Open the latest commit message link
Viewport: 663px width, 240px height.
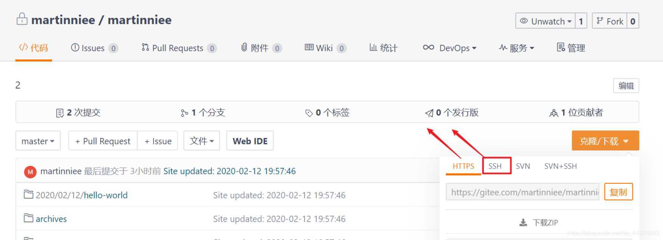230,171
